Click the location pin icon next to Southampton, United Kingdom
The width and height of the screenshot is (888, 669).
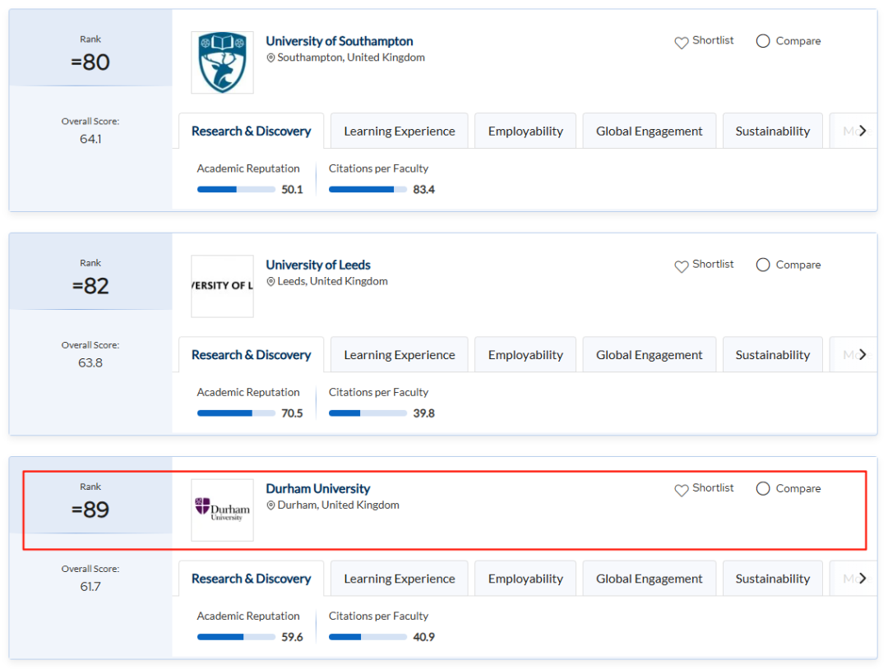271,58
